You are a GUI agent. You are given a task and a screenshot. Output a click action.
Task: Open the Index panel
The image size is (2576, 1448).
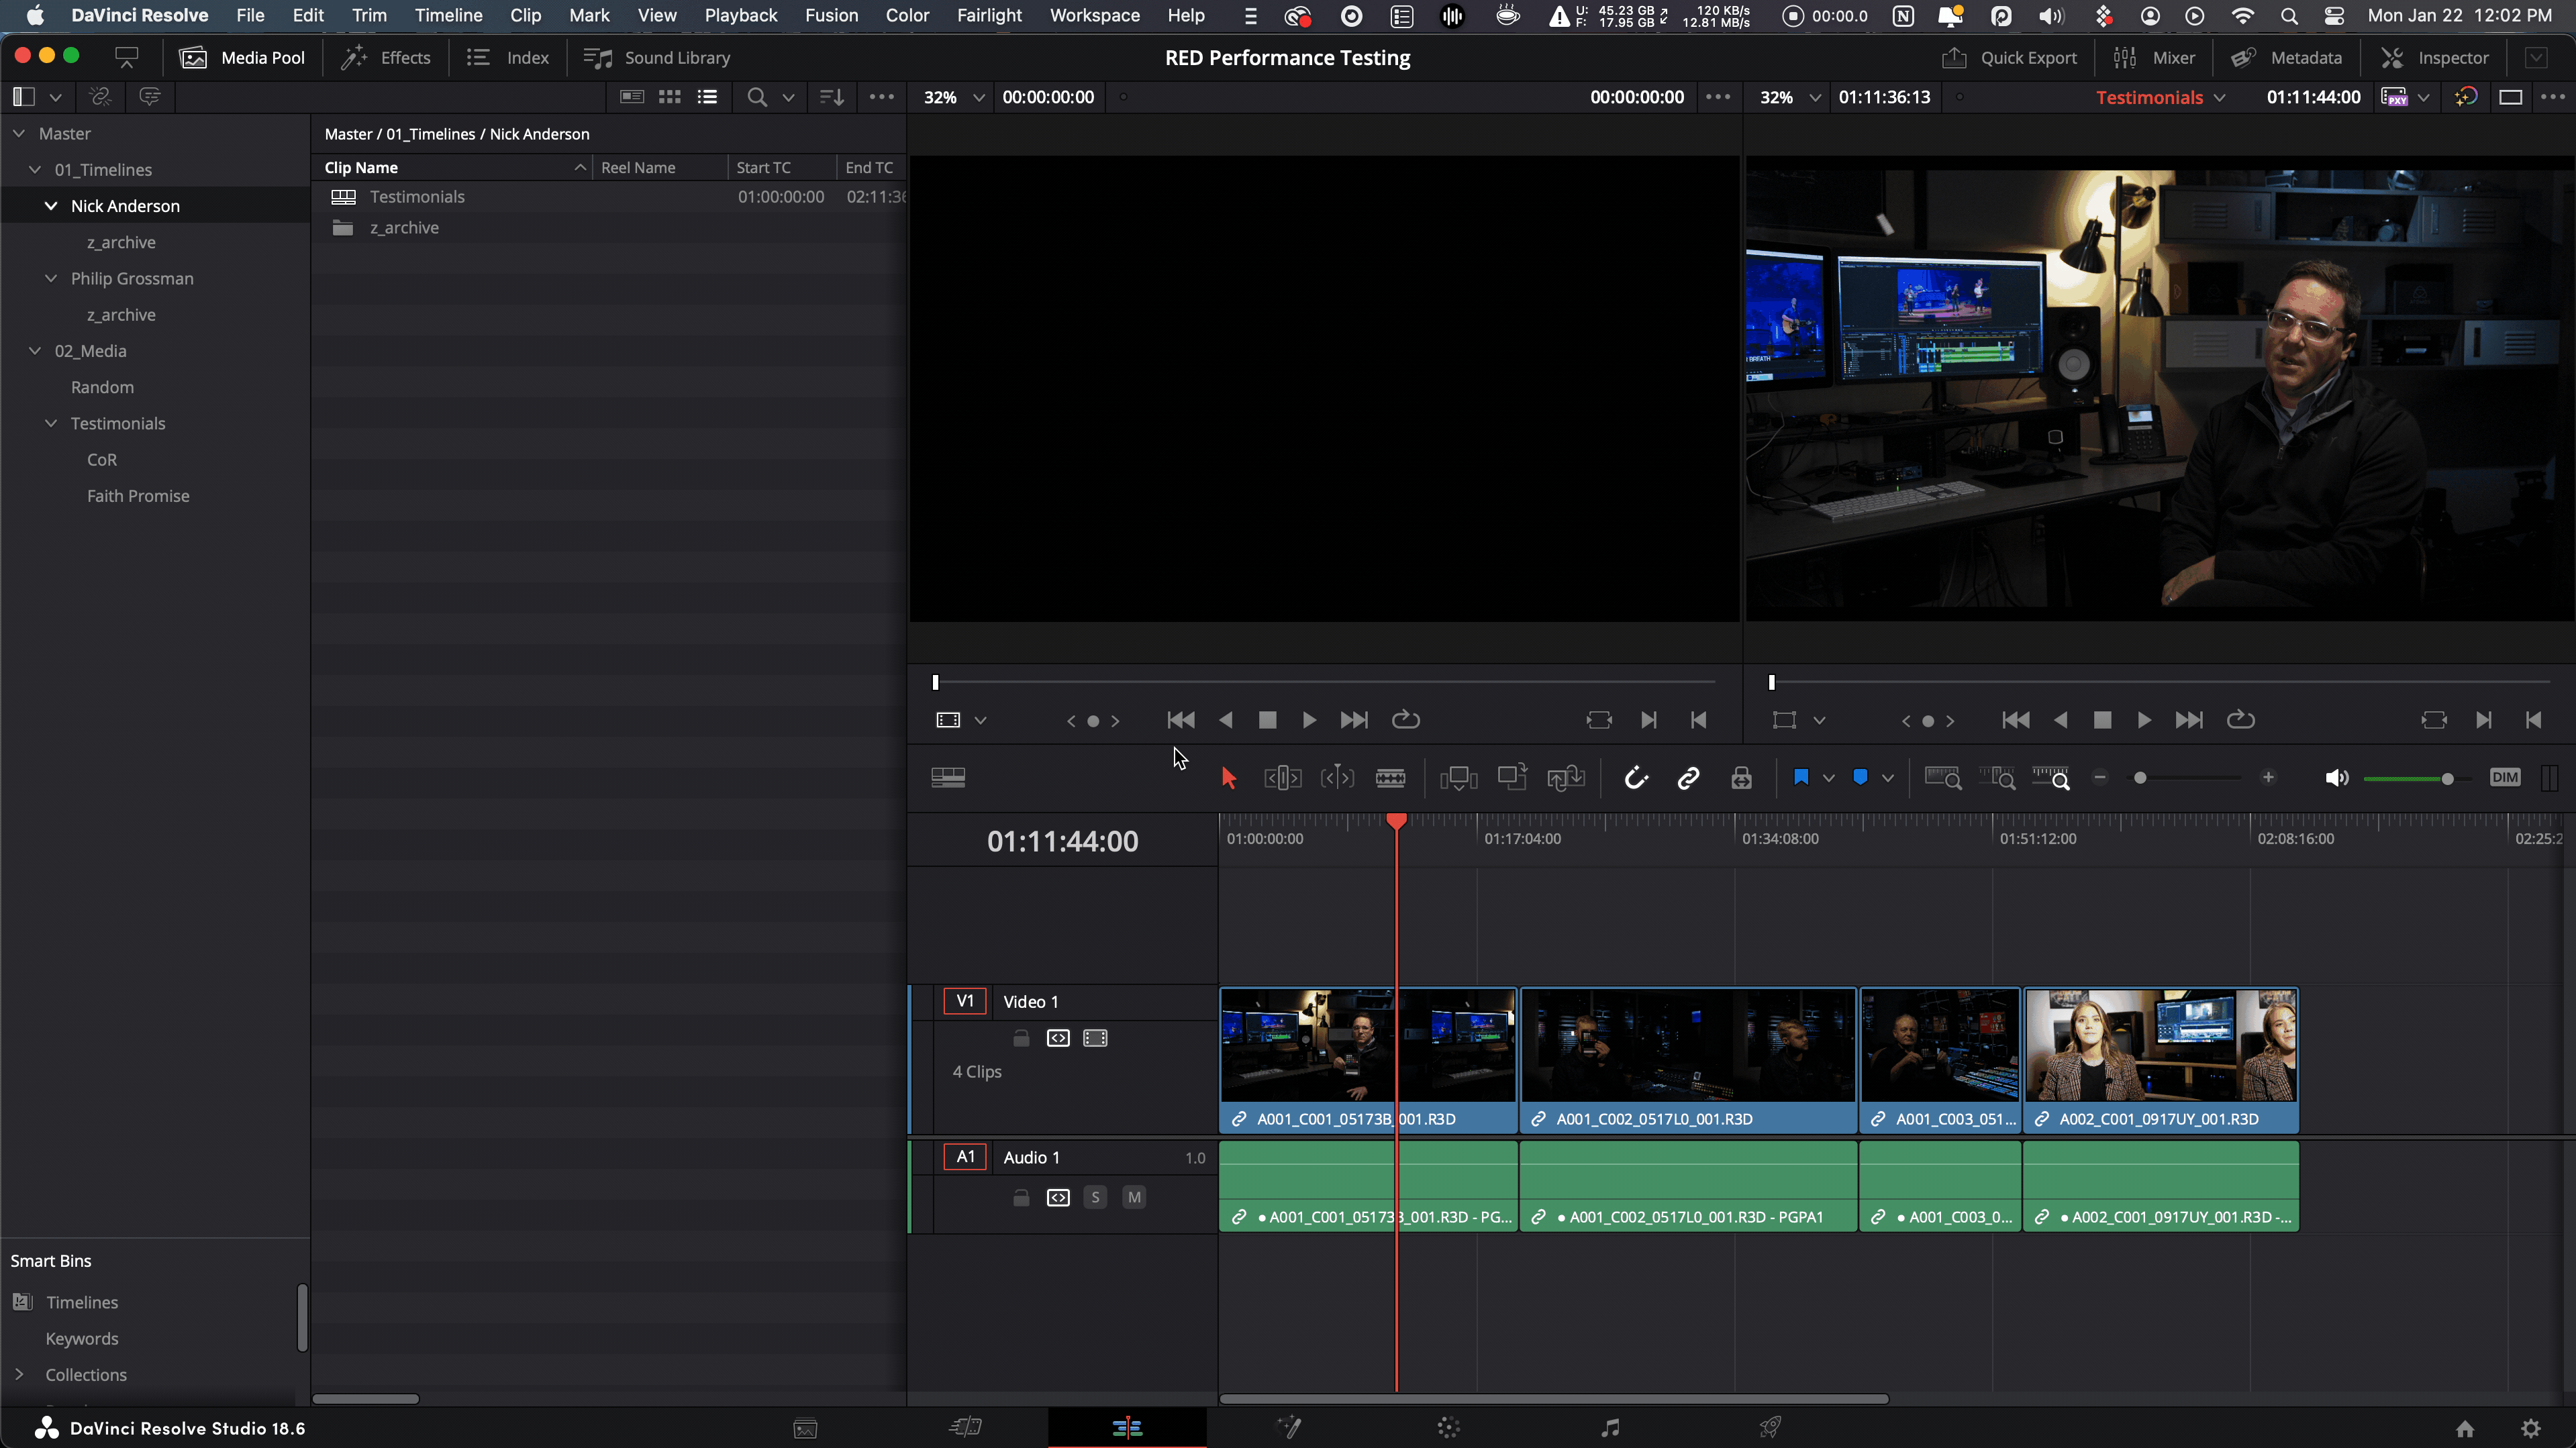point(508,57)
